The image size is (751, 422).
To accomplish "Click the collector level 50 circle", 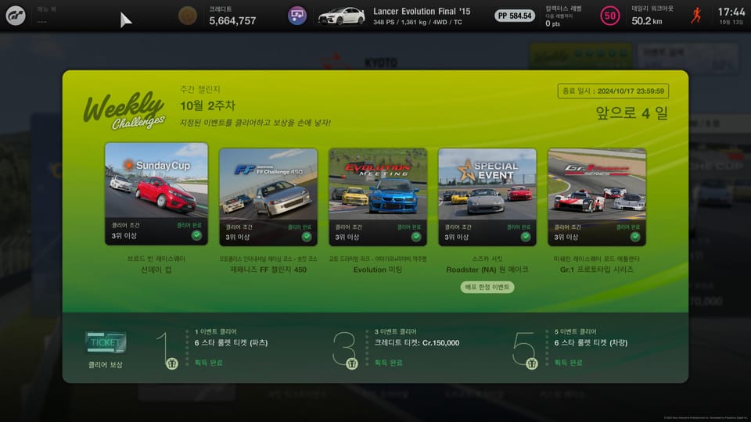I will pos(609,16).
